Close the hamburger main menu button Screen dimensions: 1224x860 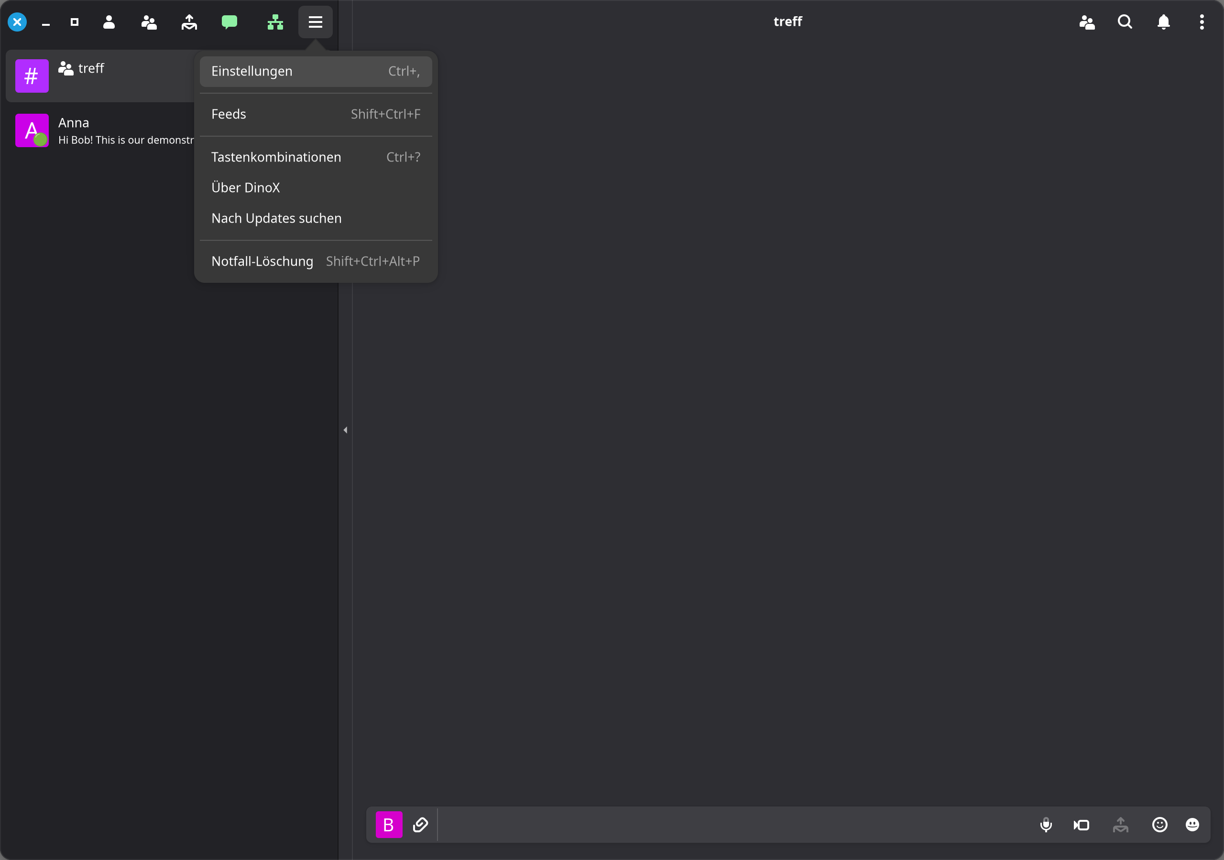tap(316, 22)
